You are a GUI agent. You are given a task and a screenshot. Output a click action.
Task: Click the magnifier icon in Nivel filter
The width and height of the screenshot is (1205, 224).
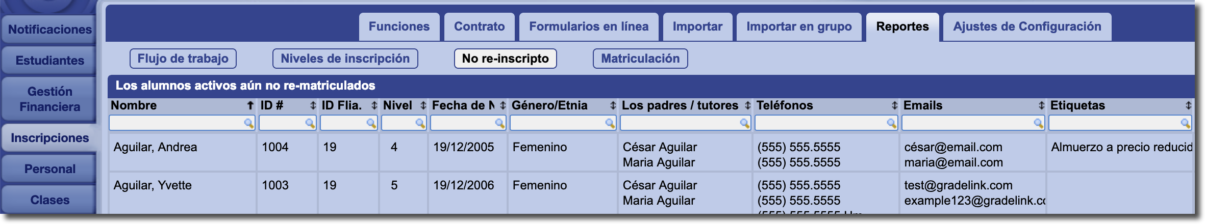pyautogui.click(x=420, y=123)
